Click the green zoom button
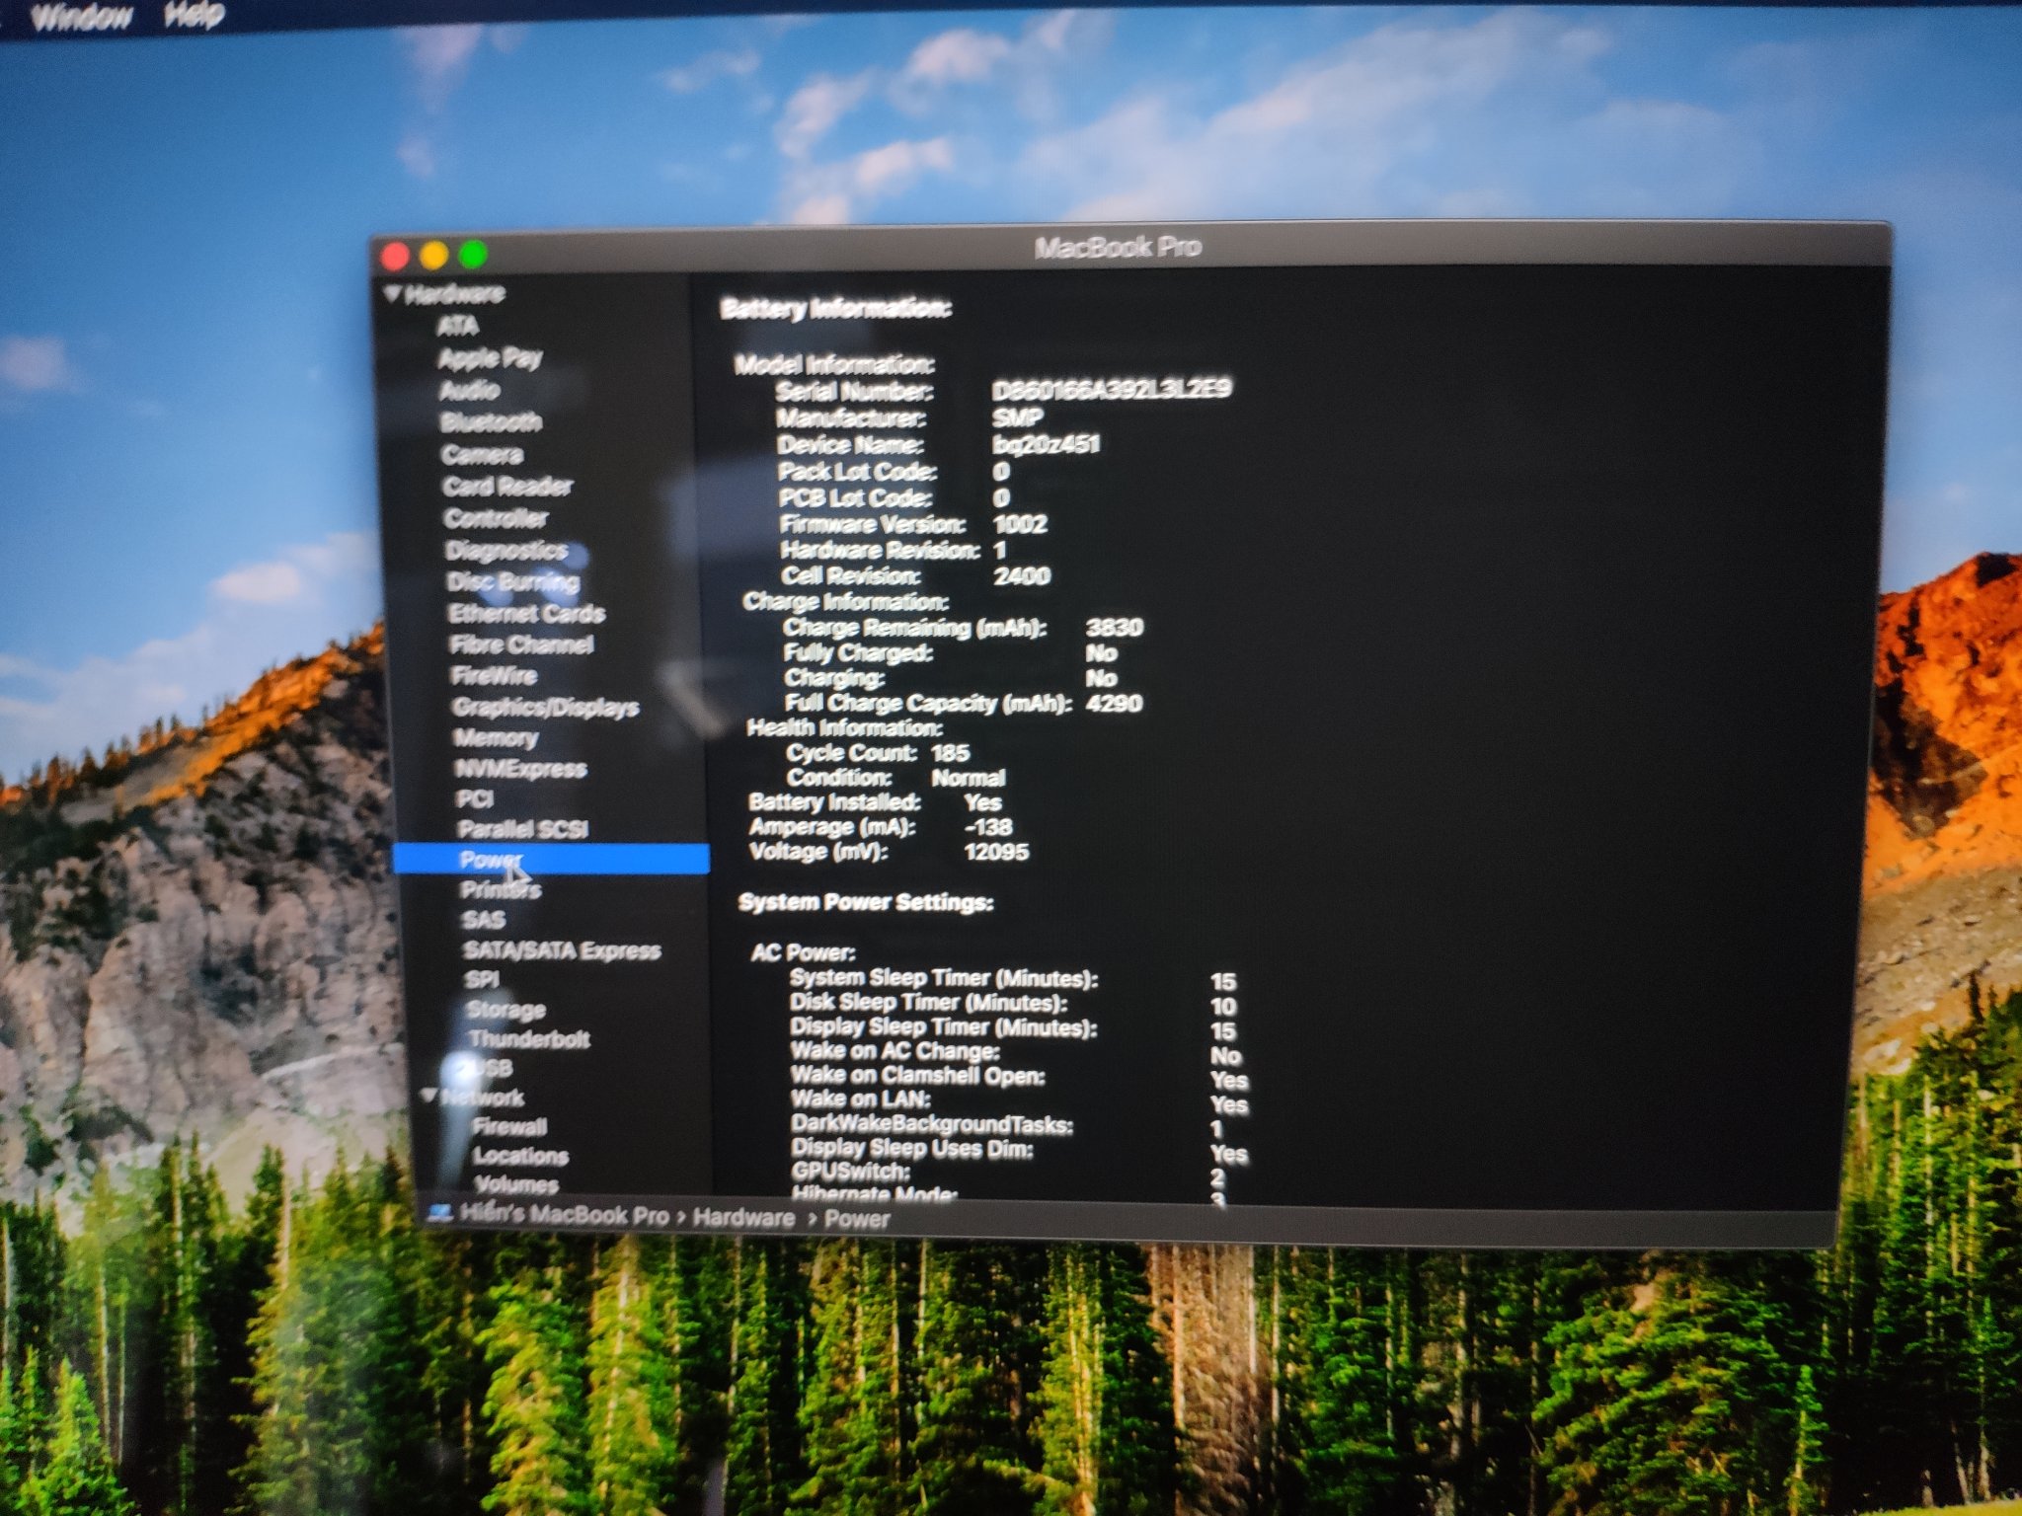Screen dimensions: 2022x1516 (x=474, y=255)
